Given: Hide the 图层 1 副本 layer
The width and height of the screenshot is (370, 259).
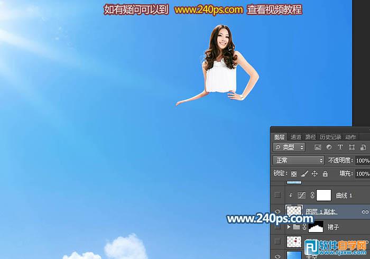Looking at the screenshot, I should pyautogui.click(x=277, y=211).
